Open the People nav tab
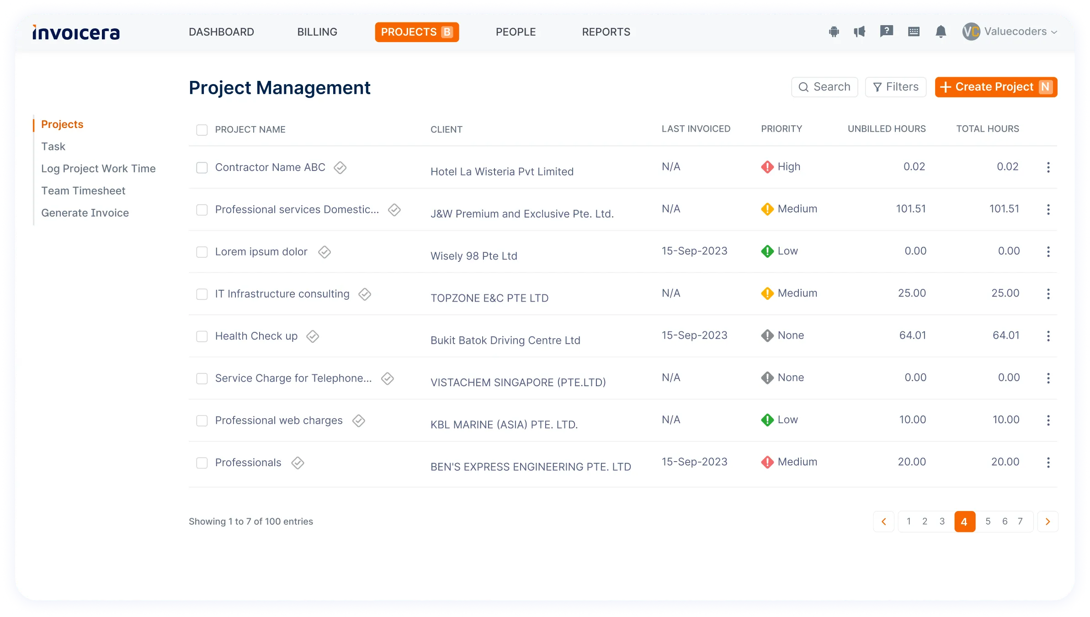Screen dimensions: 1090x617 coord(516,32)
